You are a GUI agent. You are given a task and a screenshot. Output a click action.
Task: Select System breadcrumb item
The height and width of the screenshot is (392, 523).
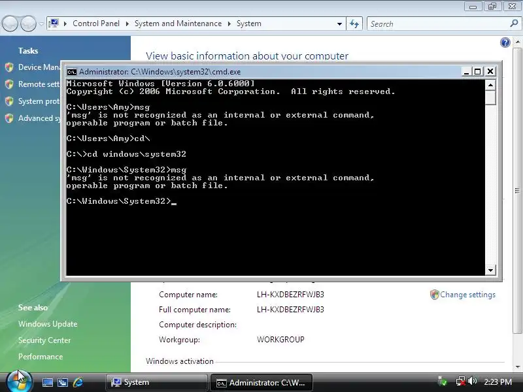point(249,24)
